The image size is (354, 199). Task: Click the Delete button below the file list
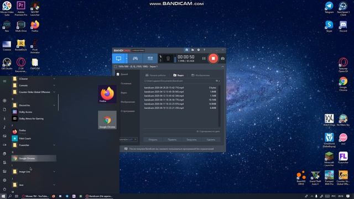211,140
